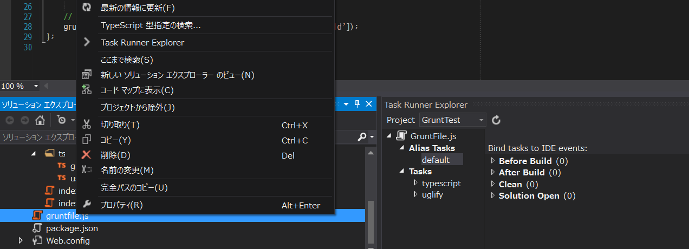Expand the uglify task node
Image resolution: width=689 pixels, height=249 pixels.
pos(415,194)
